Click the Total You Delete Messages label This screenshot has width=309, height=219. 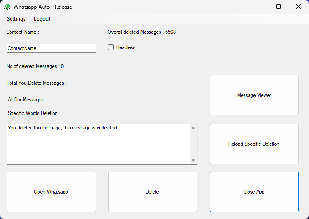pos(37,83)
